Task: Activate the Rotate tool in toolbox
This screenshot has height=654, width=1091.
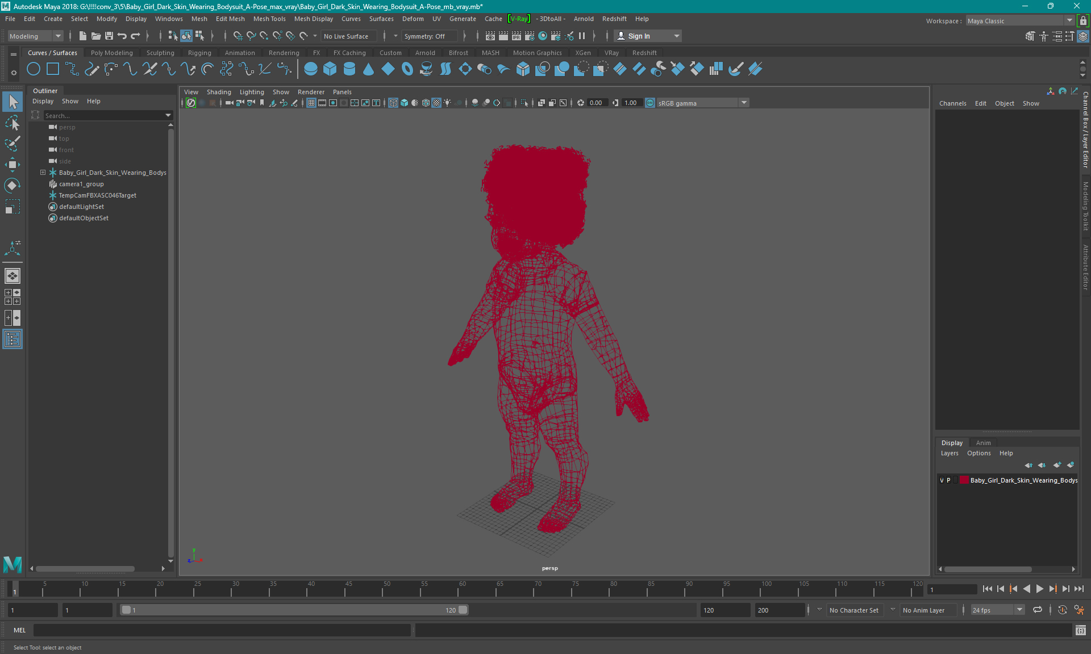Action: (13, 186)
